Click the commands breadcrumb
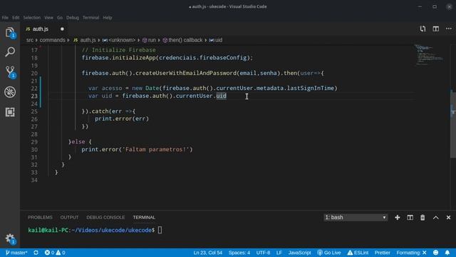456x257 pixels. pos(52,40)
